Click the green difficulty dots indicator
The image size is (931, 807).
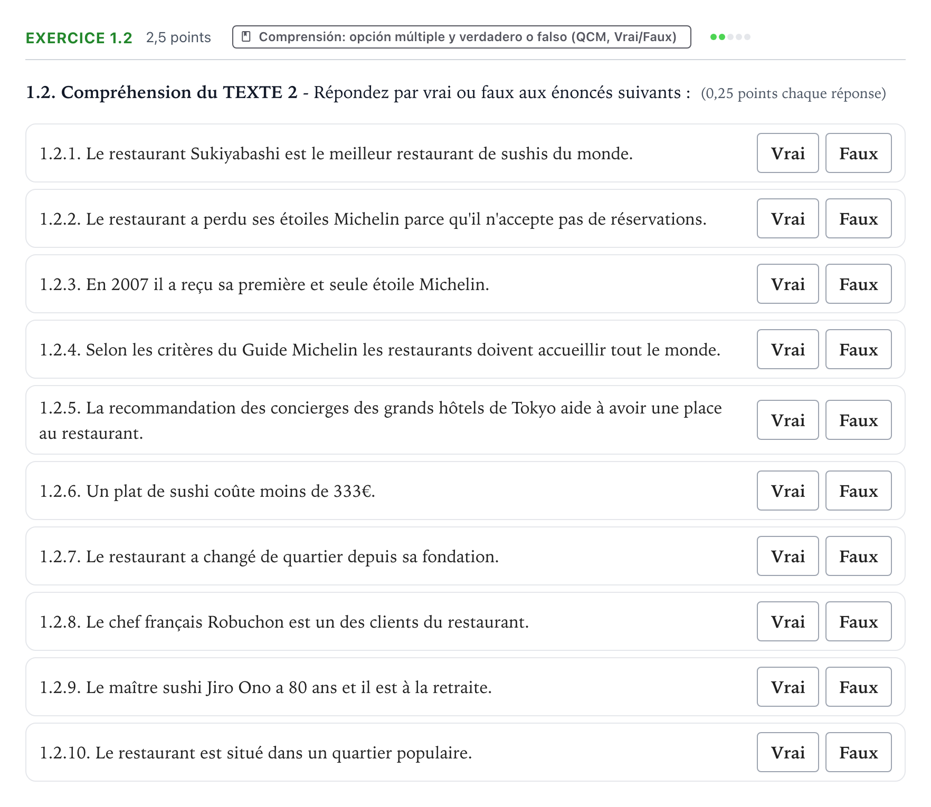tap(730, 37)
